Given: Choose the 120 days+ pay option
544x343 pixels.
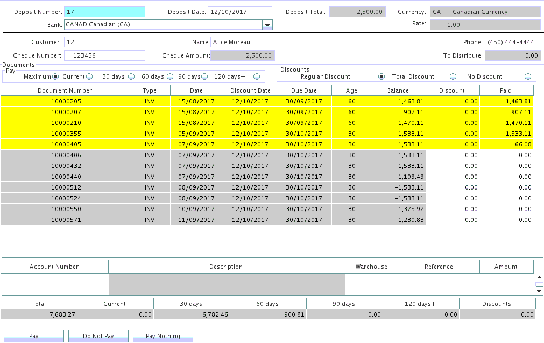Looking at the screenshot, I should (257, 76).
